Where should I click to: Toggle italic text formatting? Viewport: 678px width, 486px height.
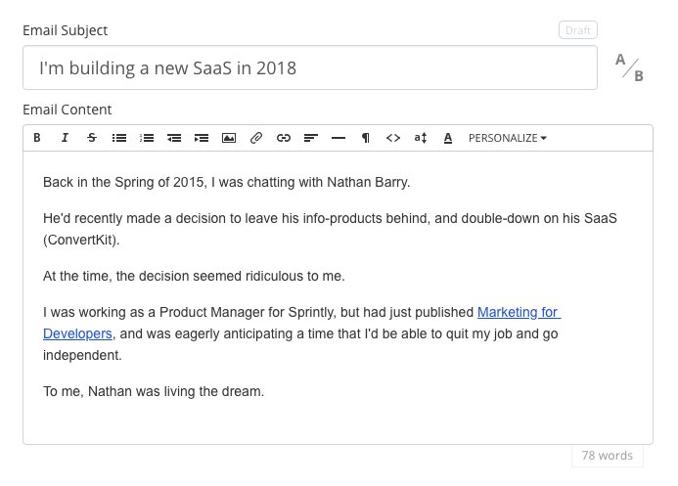tap(65, 138)
